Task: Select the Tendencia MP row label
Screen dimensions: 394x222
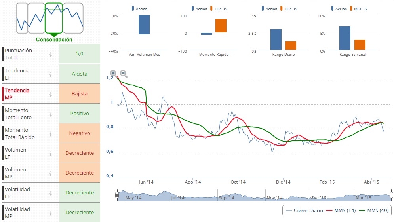Action: coord(17,94)
